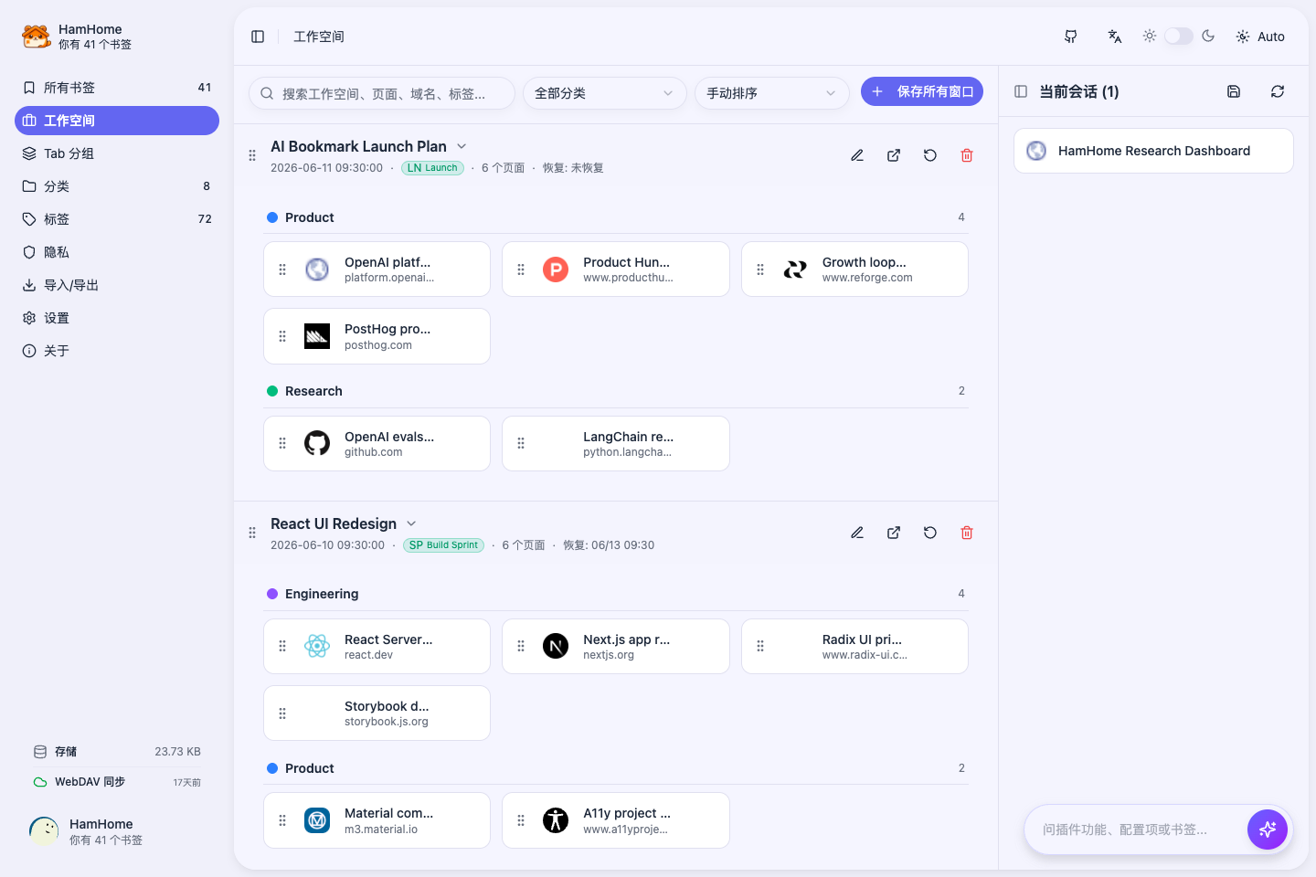
Task: Open the WebDAV 同步 status entry
Action: [x=117, y=782]
